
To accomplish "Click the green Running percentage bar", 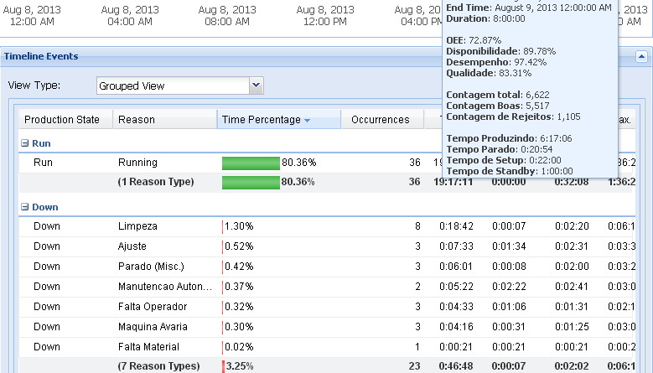I will [x=251, y=163].
